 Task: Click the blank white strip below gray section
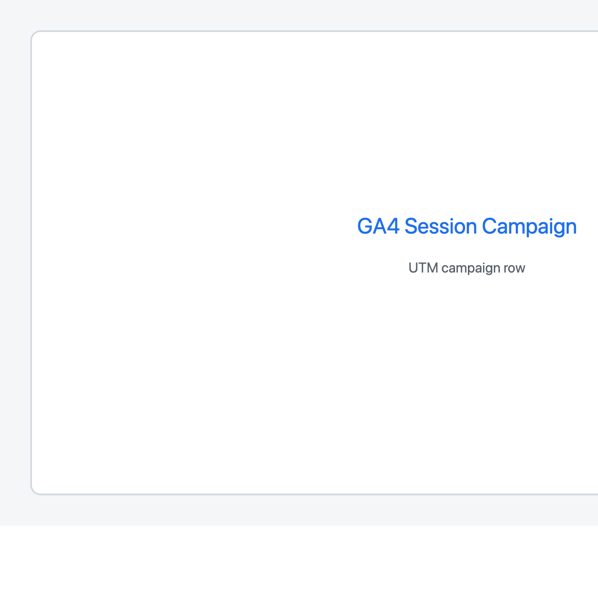(x=299, y=562)
